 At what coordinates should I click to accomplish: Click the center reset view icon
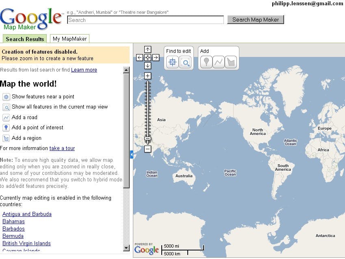(148, 57)
